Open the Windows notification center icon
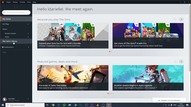The image size is (191, 107). [187, 105]
